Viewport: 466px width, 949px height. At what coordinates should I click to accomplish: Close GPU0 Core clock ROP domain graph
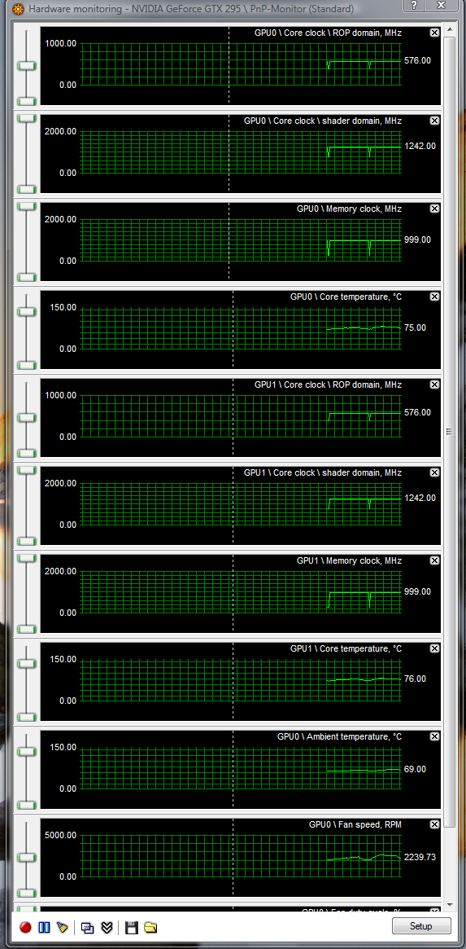pyautogui.click(x=434, y=33)
